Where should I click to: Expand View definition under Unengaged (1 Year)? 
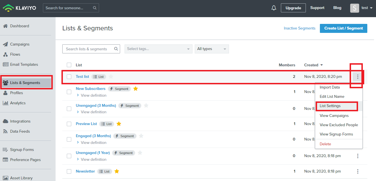[x=91, y=159]
